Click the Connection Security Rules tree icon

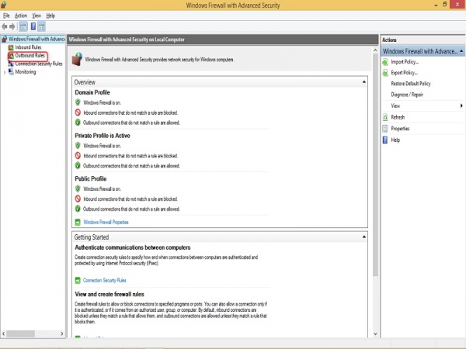(x=11, y=64)
